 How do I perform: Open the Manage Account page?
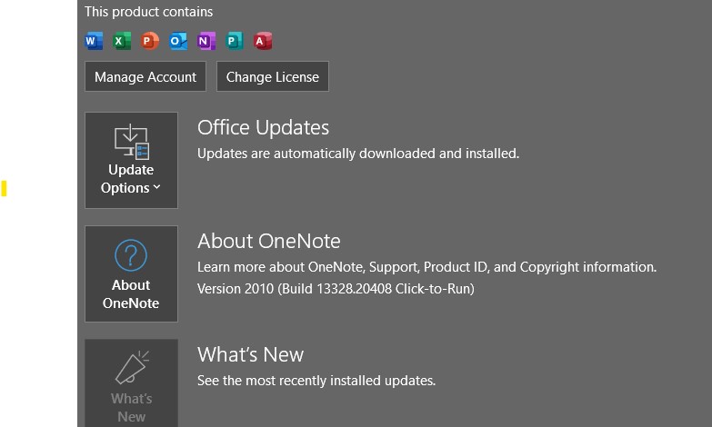(145, 76)
